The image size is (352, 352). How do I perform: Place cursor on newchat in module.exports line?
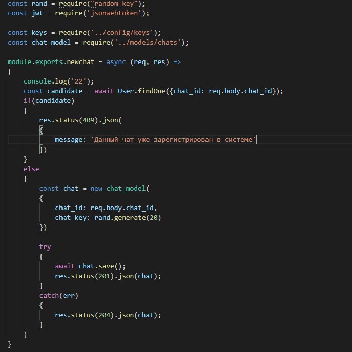coord(80,61)
